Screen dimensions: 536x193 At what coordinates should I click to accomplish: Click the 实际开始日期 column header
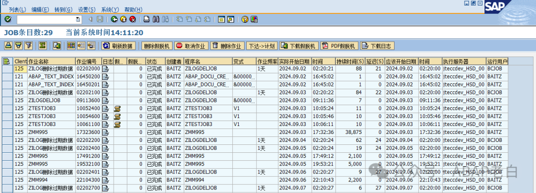[x=294, y=62]
